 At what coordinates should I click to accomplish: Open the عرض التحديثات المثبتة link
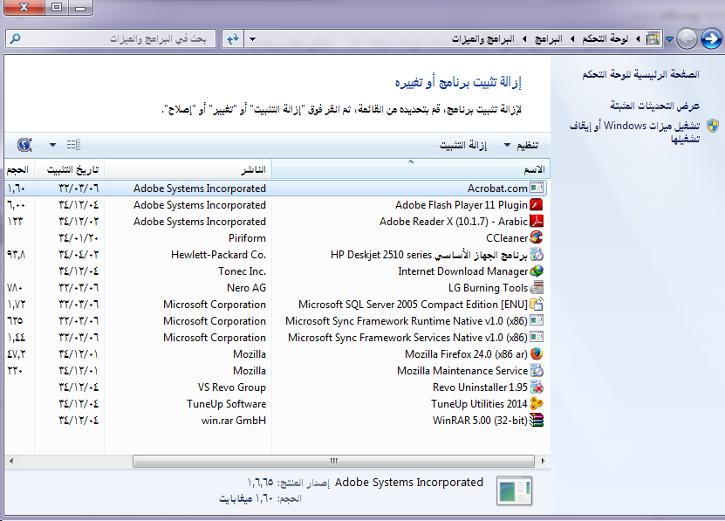coord(654,106)
